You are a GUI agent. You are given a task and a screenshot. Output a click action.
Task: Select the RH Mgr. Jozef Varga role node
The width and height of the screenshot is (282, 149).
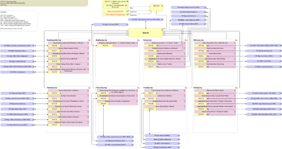(18, 93)
